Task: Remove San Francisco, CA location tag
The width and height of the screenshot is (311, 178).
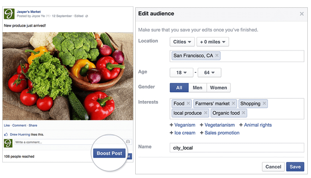Action: click(x=217, y=56)
